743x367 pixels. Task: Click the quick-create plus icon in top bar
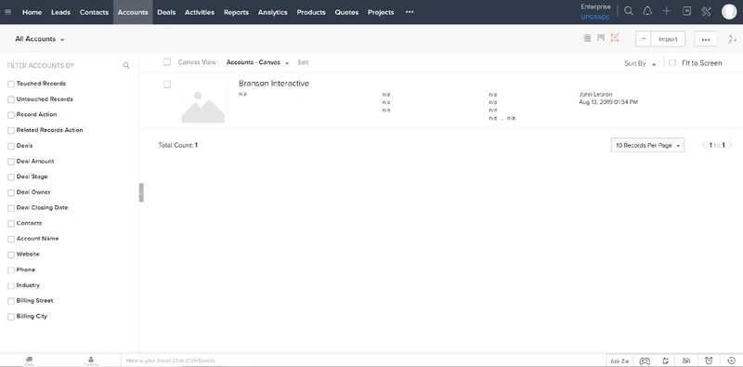667,11
